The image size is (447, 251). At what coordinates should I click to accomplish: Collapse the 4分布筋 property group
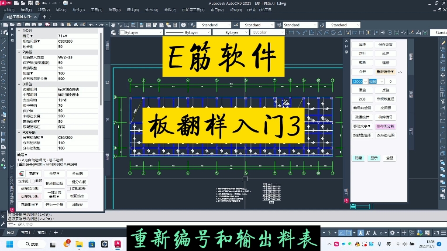pos(19,132)
